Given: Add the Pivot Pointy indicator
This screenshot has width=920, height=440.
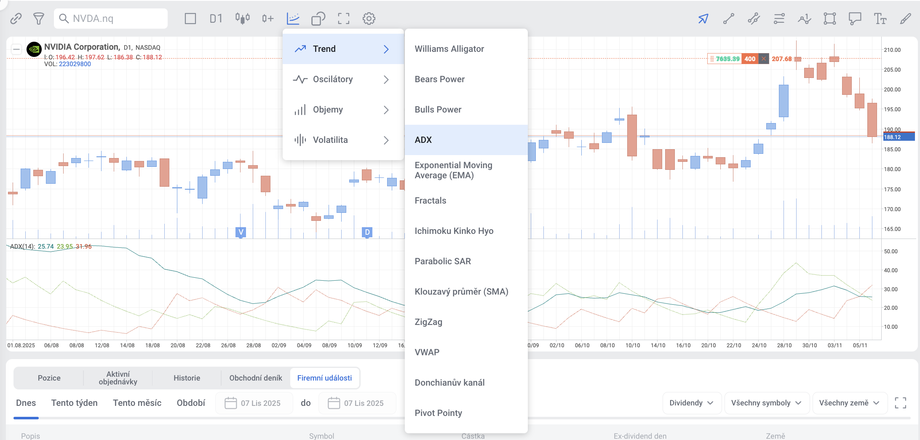Looking at the screenshot, I should [466, 413].
